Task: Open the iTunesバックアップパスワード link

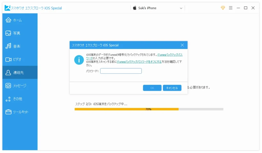Action: [x=170, y=55]
